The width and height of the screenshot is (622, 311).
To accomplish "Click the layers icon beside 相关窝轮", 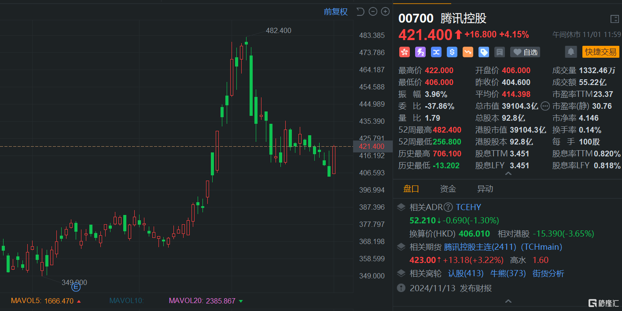I will tap(401, 274).
